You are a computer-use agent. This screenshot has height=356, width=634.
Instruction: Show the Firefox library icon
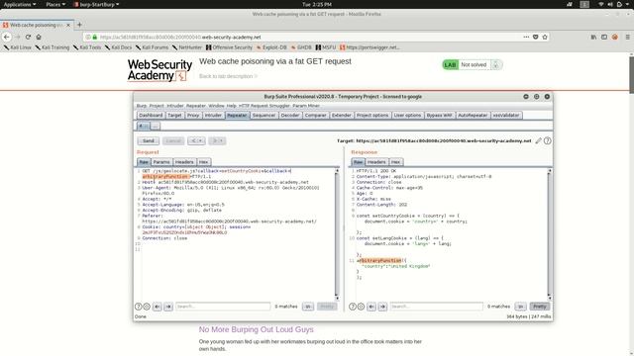point(593,37)
